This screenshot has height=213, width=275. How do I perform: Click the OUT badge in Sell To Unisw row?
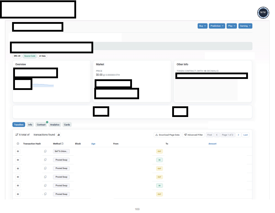[x=159, y=151]
